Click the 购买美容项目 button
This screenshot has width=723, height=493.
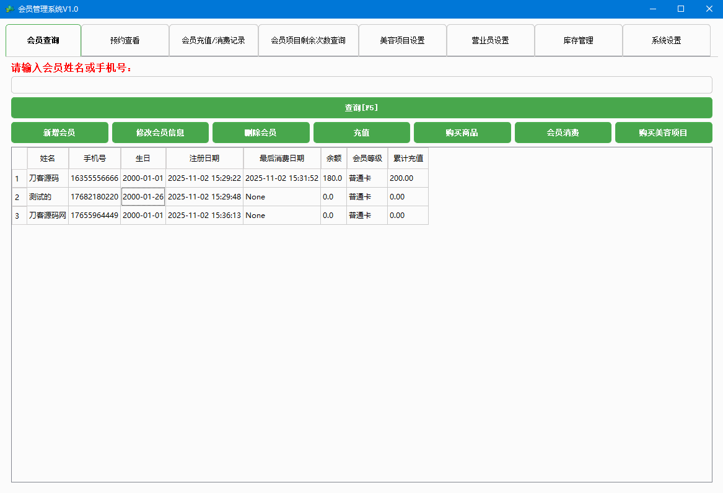coord(663,133)
